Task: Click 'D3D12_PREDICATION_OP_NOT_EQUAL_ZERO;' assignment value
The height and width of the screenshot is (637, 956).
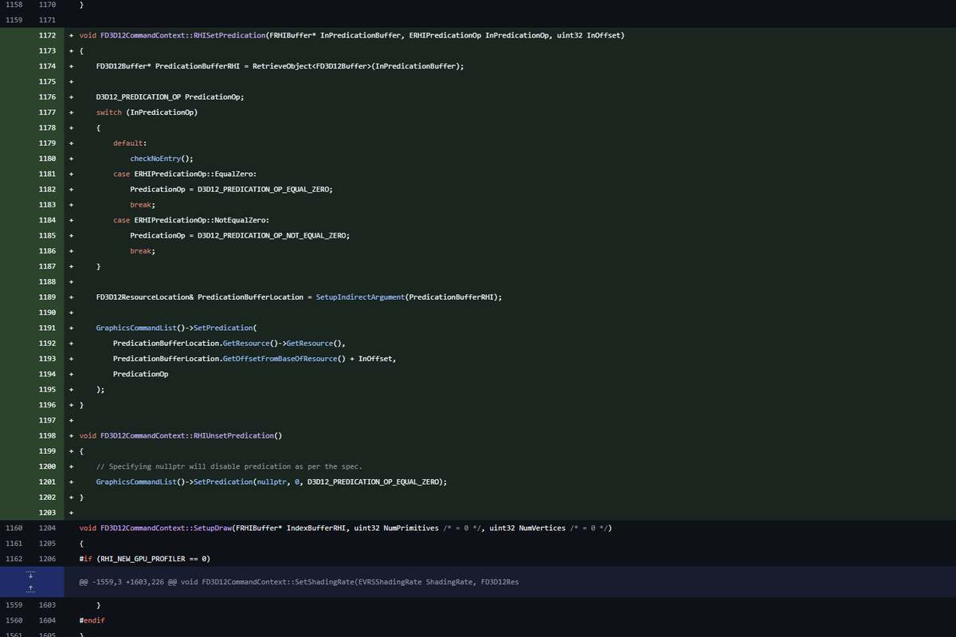Action: (x=273, y=235)
